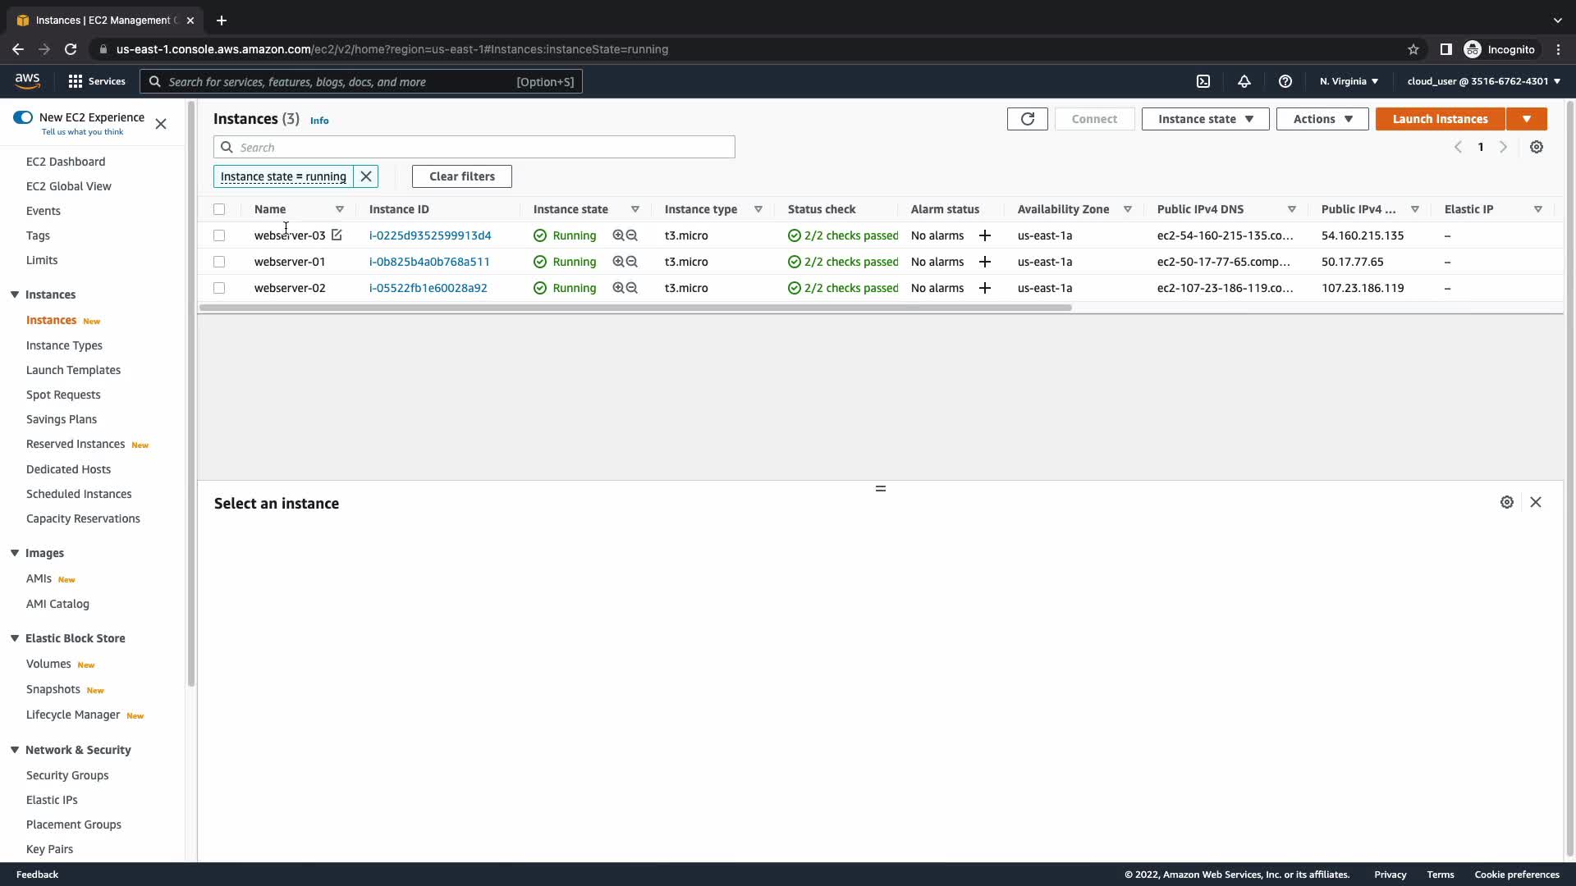Image resolution: width=1576 pixels, height=886 pixels.
Task: Check the webserver-03 row checkbox
Action: (219, 235)
